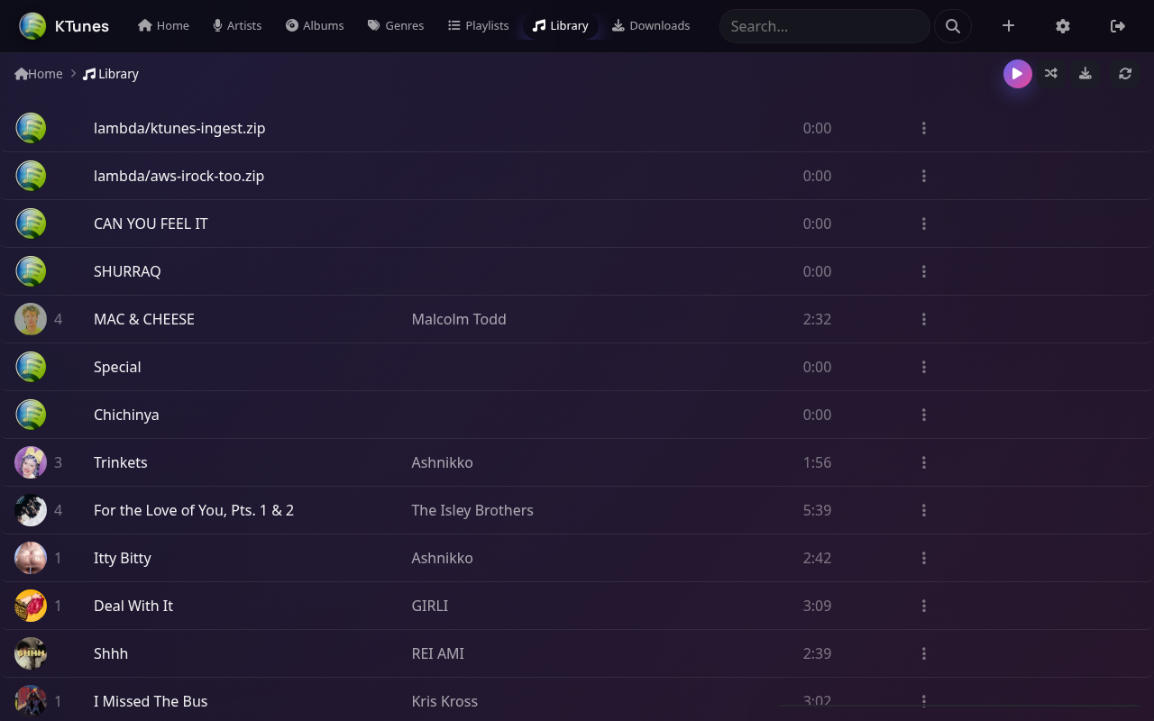This screenshot has width=1154, height=721.
Task: Select track Shhh title
Action: tap(111, 653)
